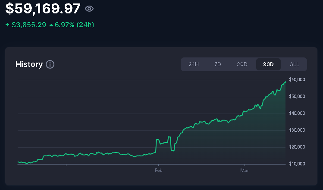Click the chart line's latest peak point
The image size is (323, 190).
pos(285,82)
